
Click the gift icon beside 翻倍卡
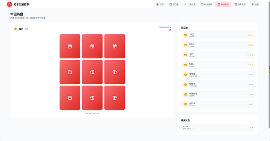tap(185, 84)
